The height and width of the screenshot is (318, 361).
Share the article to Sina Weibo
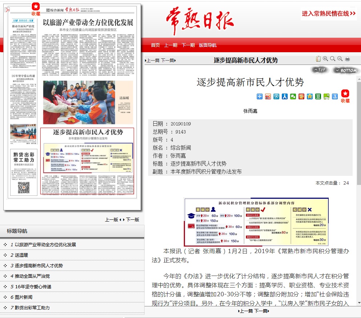pos(268,96)
